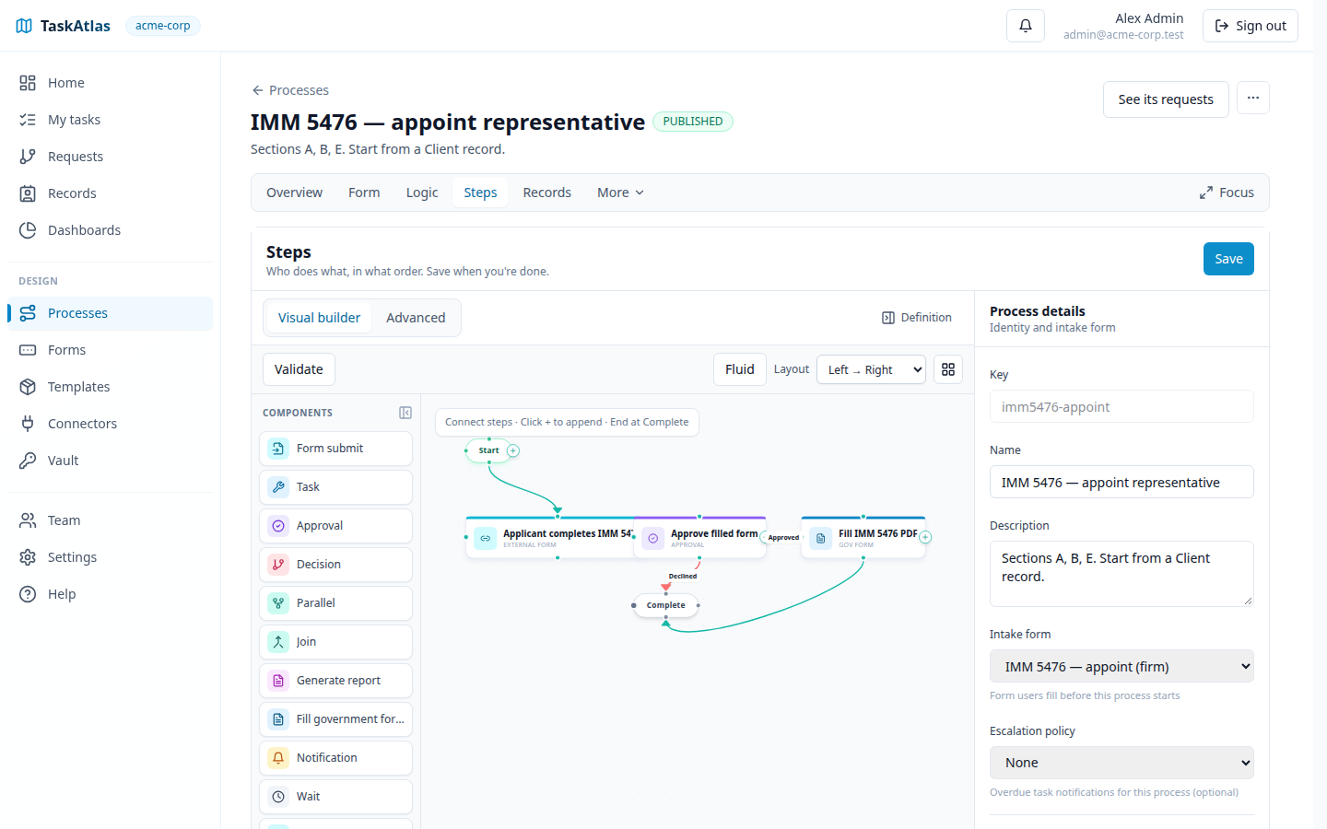Toggle Focus mode
1327x829 pixels.
(x=1227, y=193)
